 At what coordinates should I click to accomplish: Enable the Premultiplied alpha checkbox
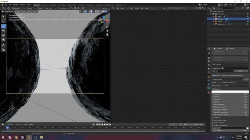pyautogui.click(x=212, y=120)
